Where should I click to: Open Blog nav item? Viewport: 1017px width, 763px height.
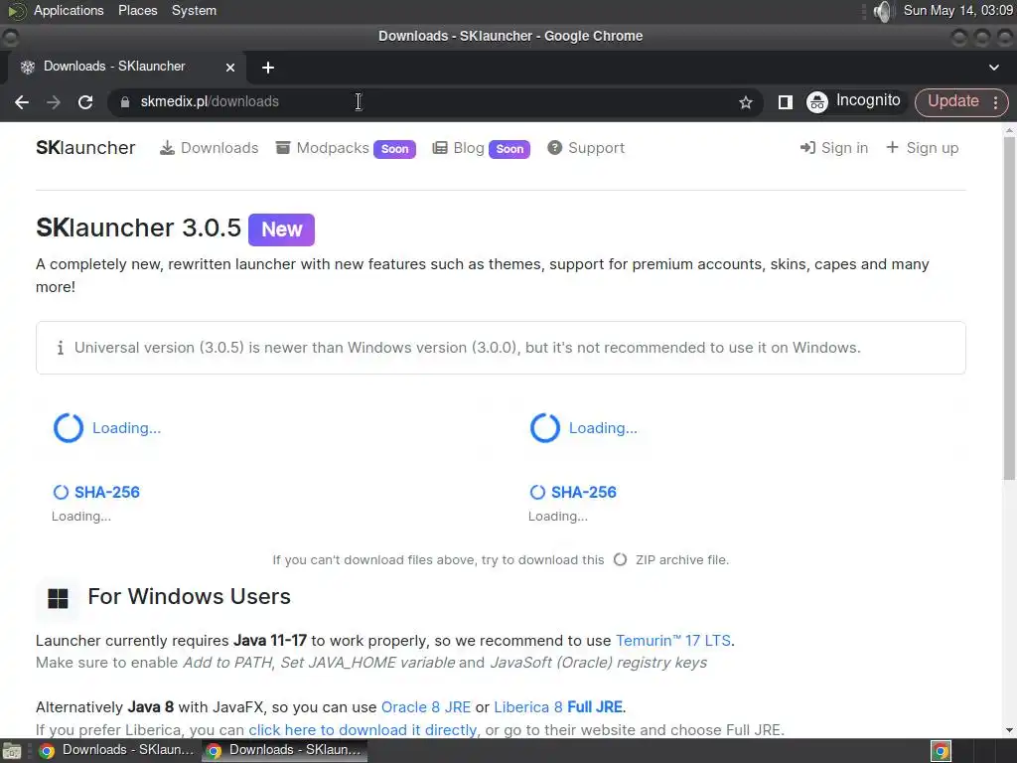[x=459, y=148]
